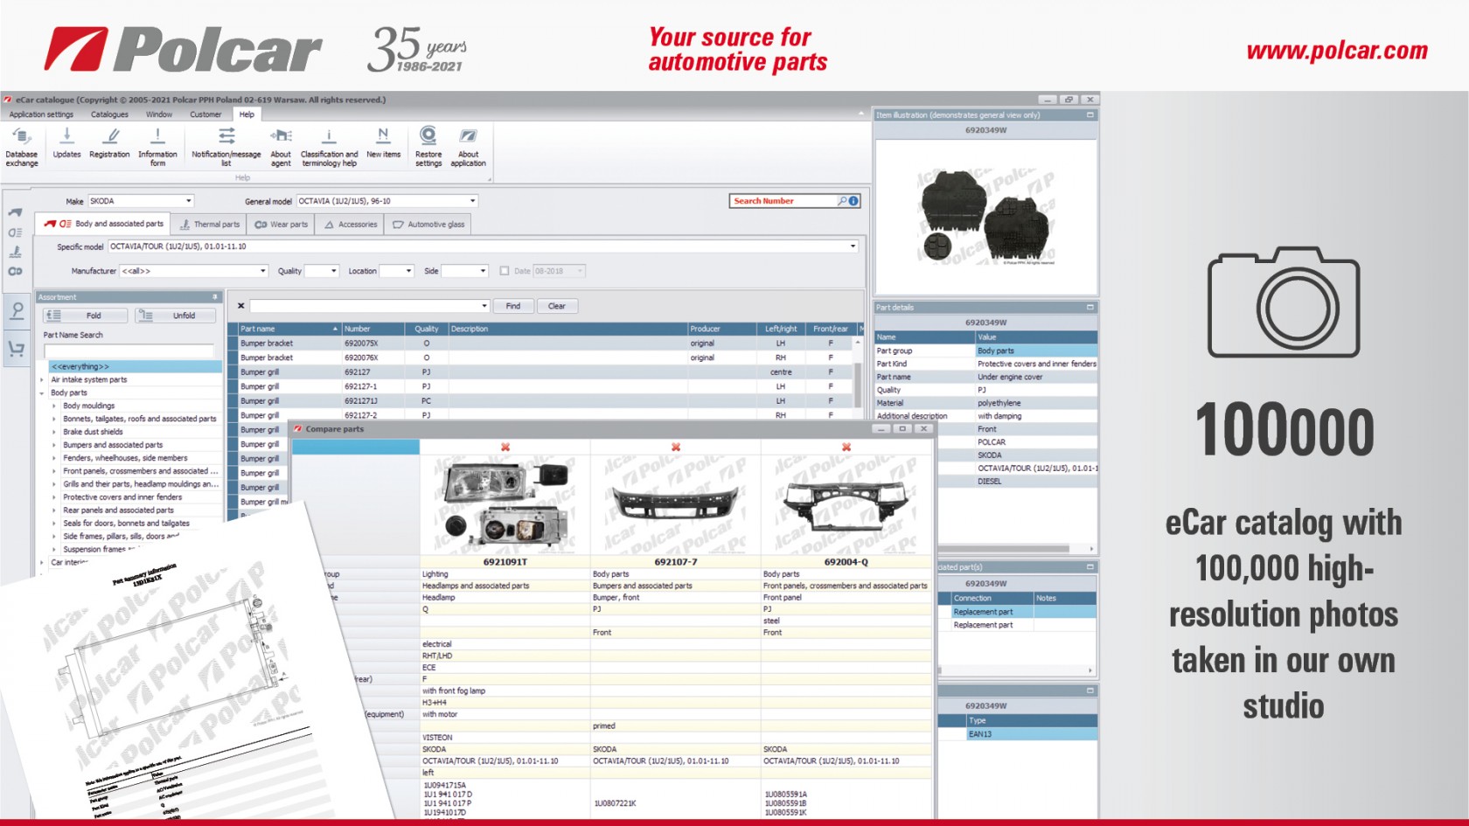Open the Application settings menu
The width and height of the screenshot is (1469, 826).
(x=41, y=115)
